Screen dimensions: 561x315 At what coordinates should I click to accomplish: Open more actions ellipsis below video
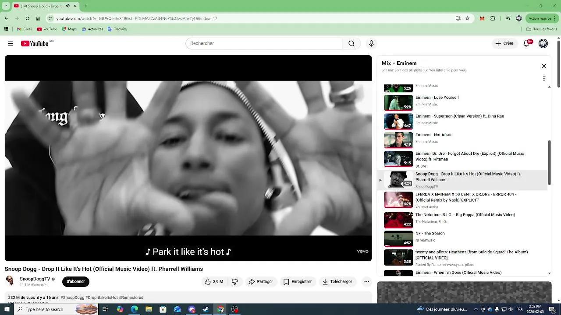[366, 282]
